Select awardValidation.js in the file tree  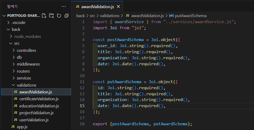[36, 92]
